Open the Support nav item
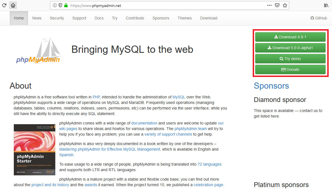332x192 pixels. point(79,18)
